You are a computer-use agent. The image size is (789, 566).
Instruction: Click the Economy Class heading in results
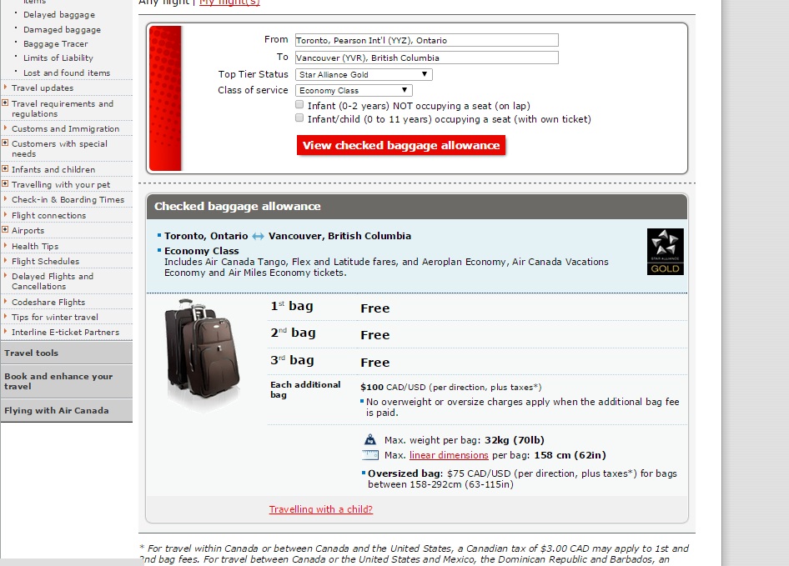[x=201, y=251]
